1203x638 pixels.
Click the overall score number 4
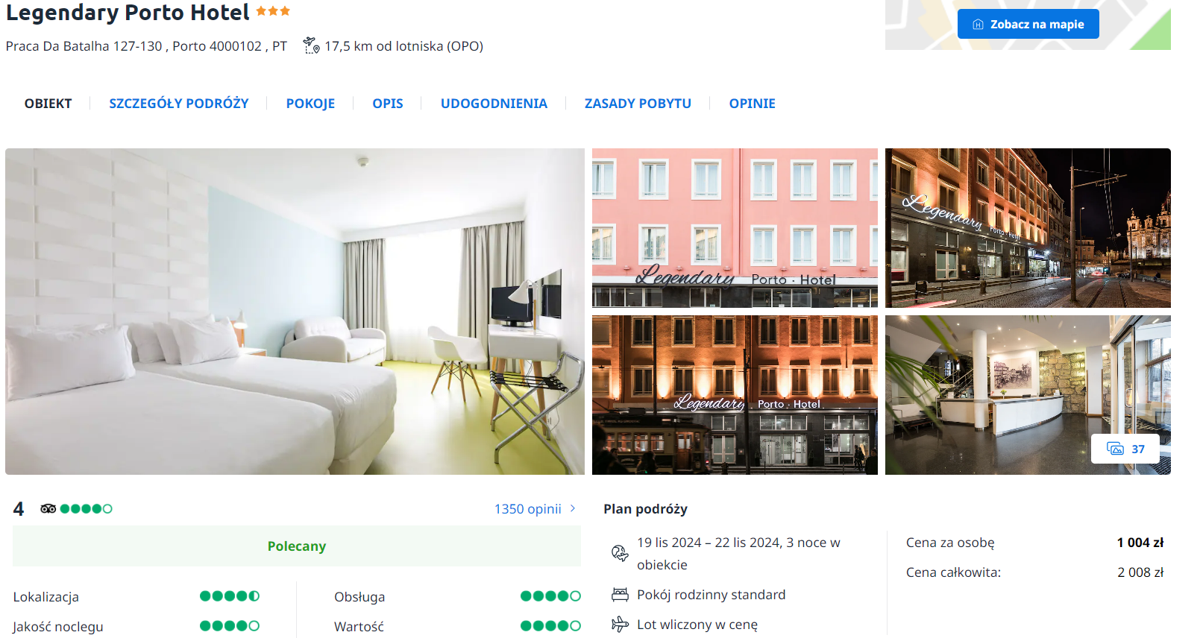19,509
